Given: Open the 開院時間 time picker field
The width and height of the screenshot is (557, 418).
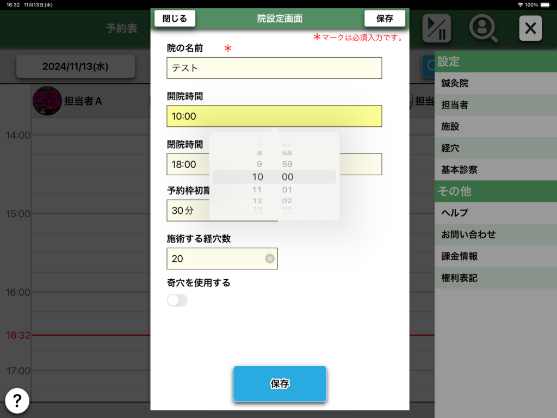Looking at the screenshot, I should tap(274, 116).
